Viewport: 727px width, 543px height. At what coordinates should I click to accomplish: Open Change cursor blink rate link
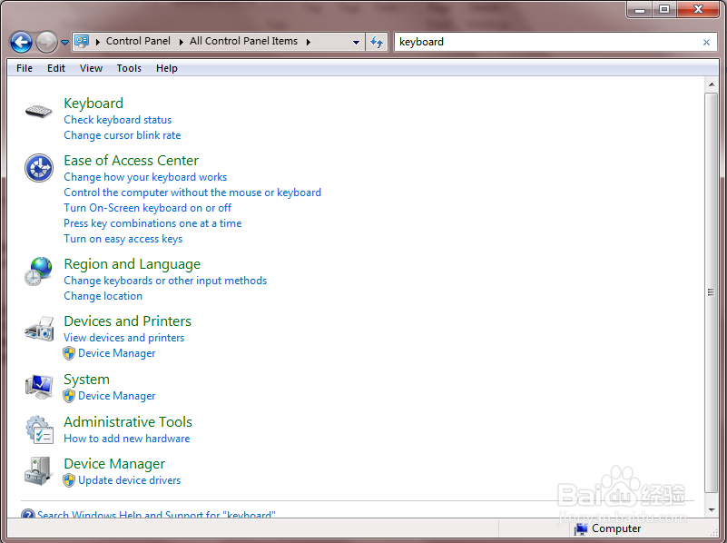[x=123, y=135]
